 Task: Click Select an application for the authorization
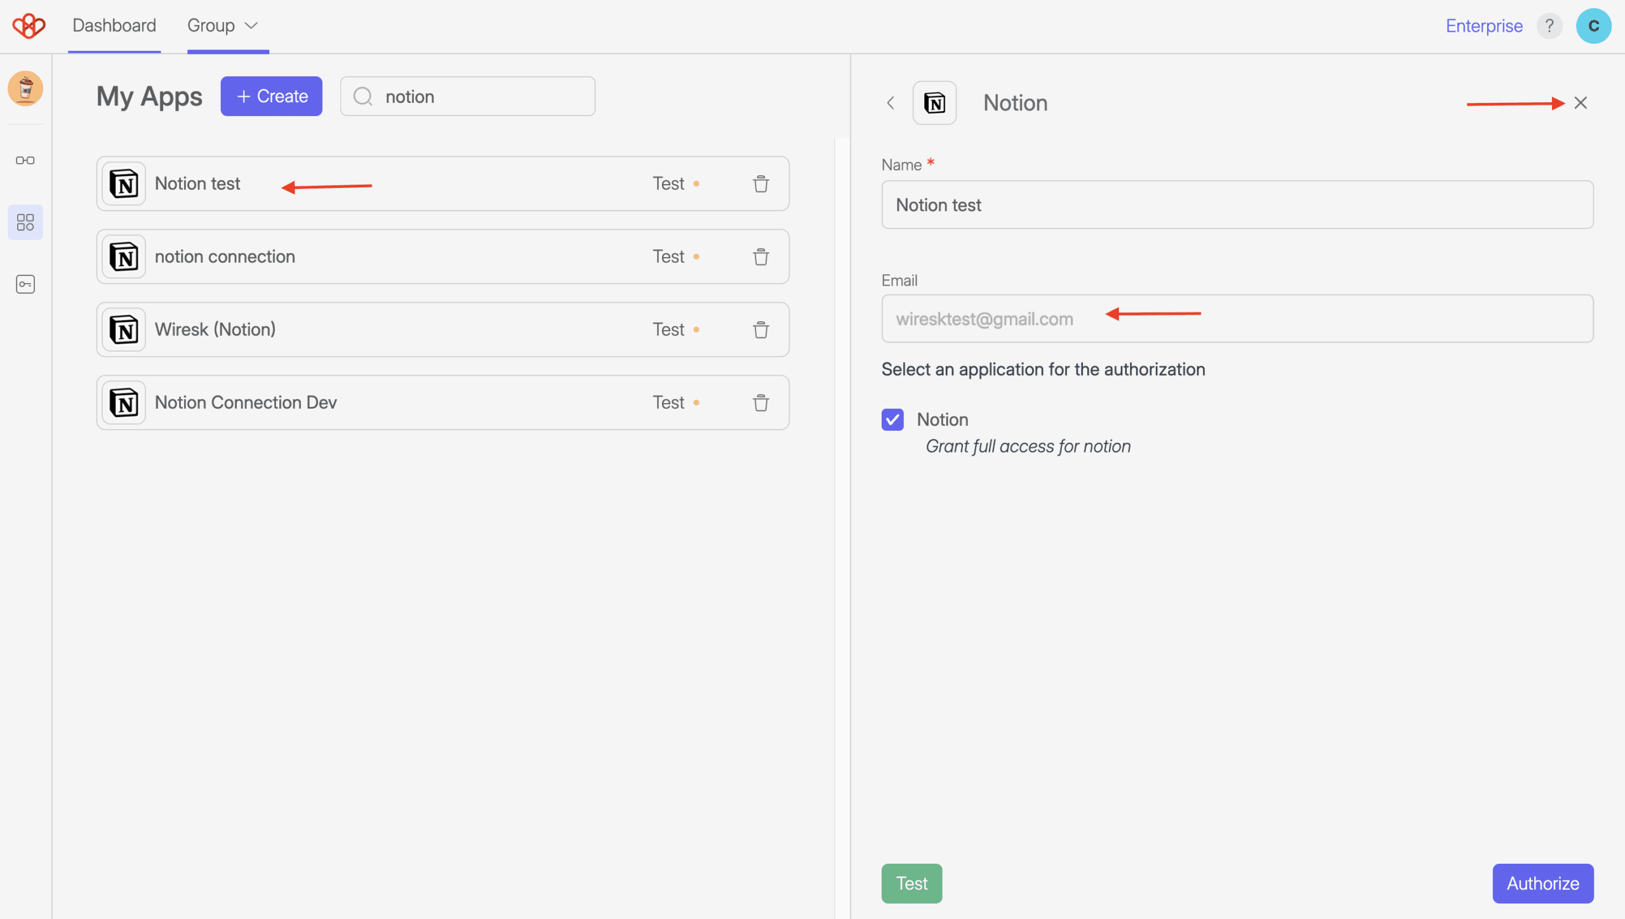point(1043,369)
